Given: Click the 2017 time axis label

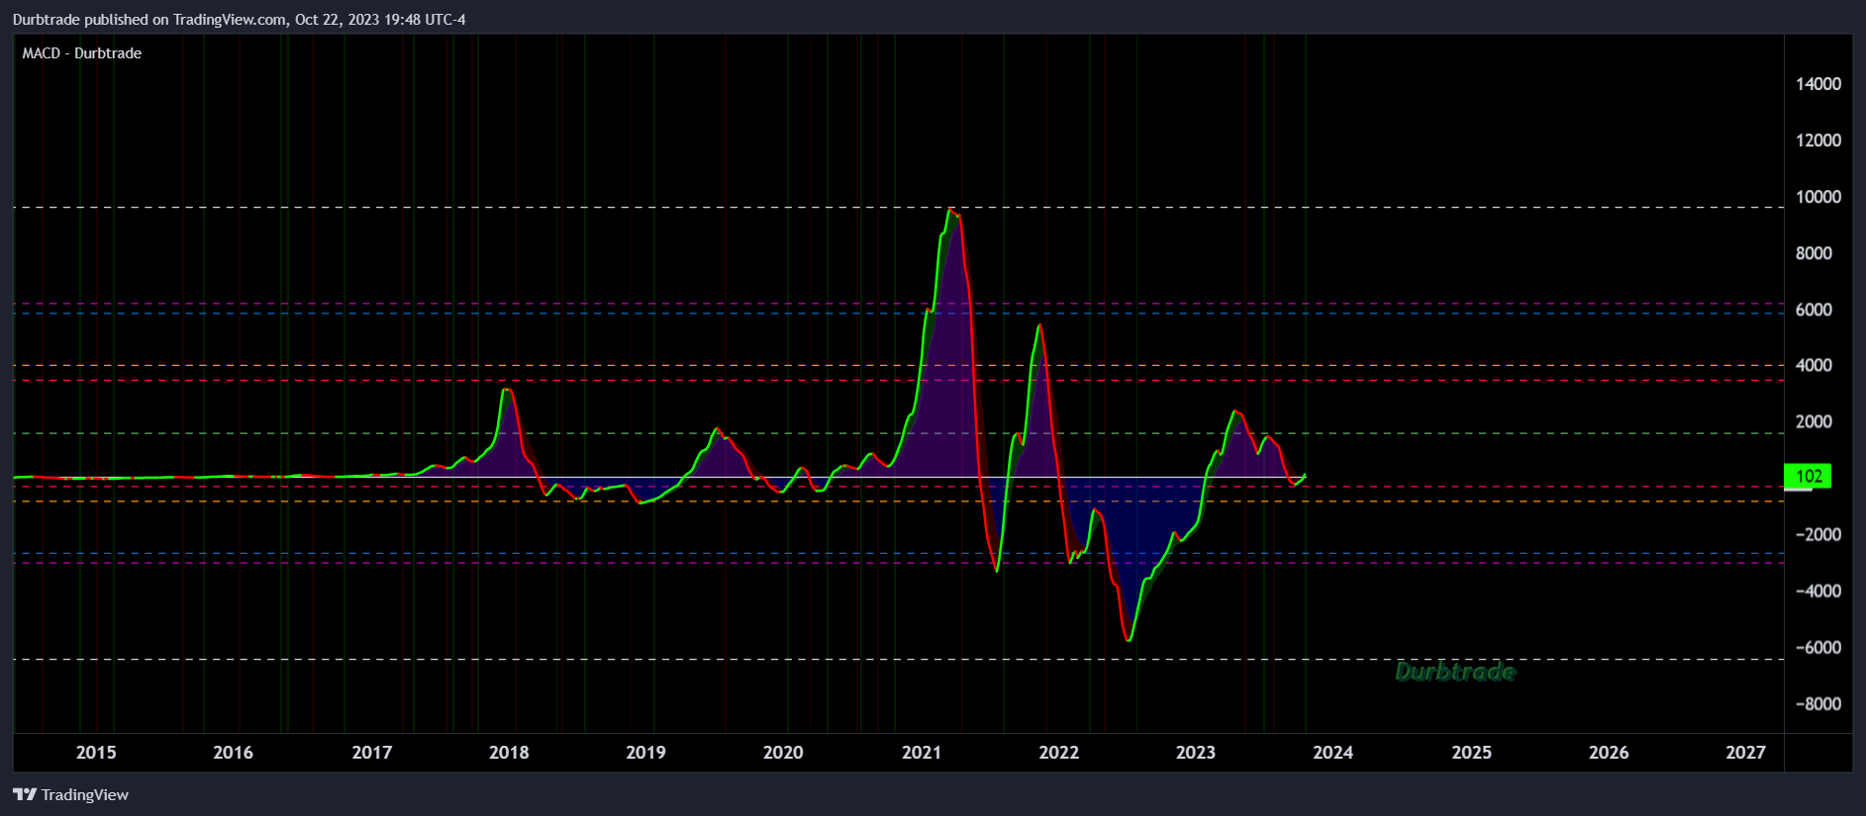Looking at the screenshot, I should [371, 753].
